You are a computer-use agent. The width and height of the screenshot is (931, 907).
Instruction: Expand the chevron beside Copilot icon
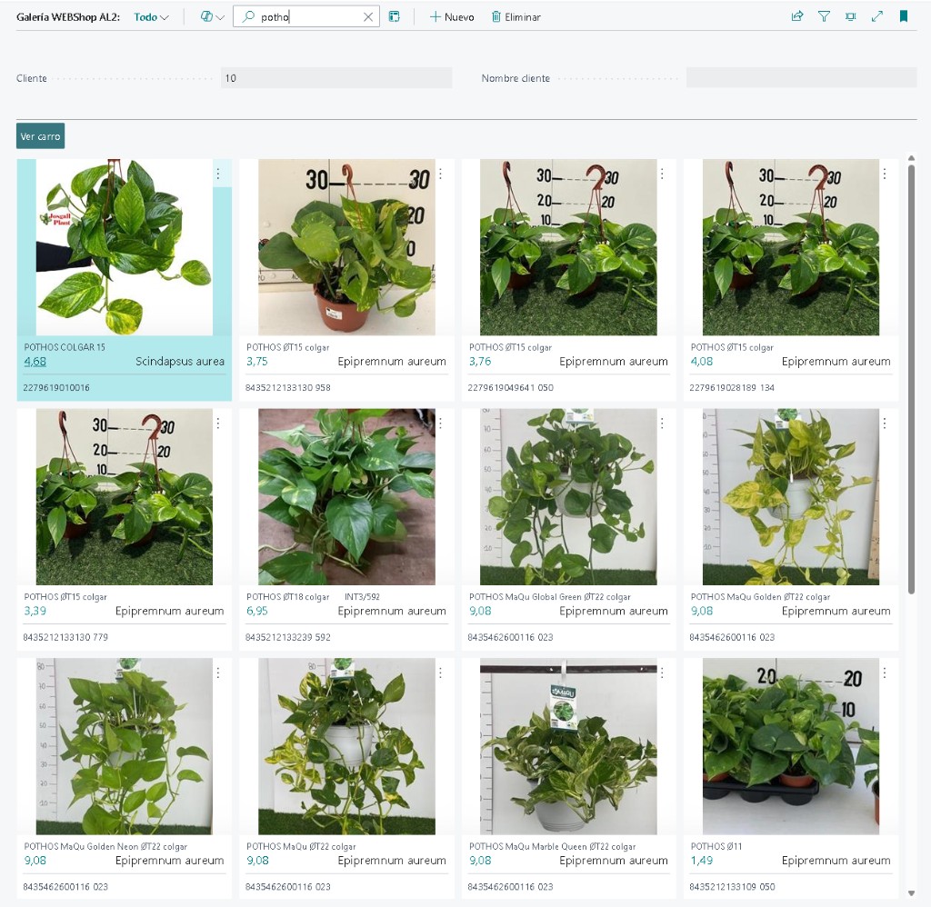point(220,17)
